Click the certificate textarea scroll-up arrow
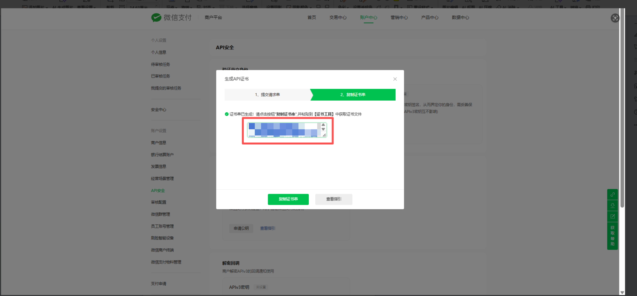The width and height of the screenshot is (637, 296). pos(323,125)
